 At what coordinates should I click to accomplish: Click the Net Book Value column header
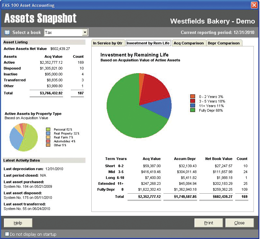(x=219, y=159)
